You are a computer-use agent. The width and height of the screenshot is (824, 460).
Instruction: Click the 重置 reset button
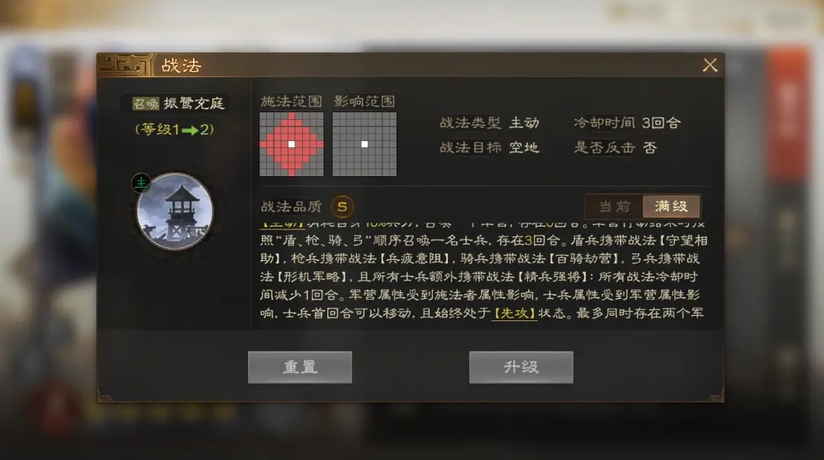[300, 367]
